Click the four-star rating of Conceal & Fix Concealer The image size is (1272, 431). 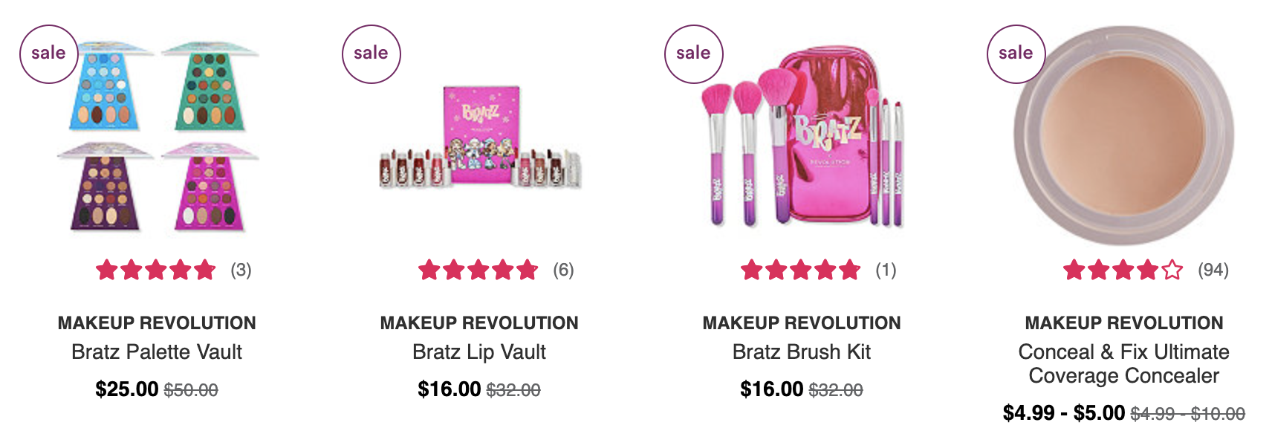[x=1123, y=270]
